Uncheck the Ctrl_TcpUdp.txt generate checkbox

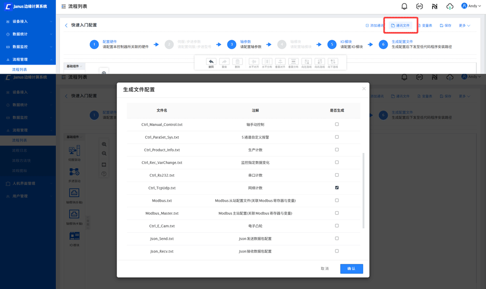(x=337, y=188)
